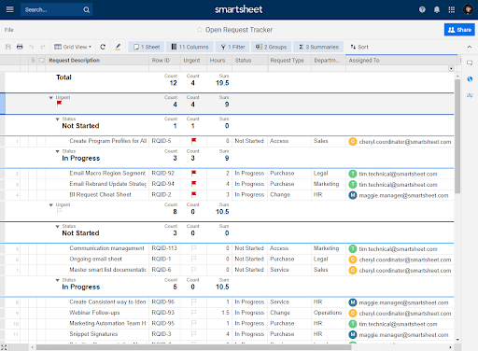Click the highlight pencil icon
Screen dimensions: 478x351
pyautogui.click(x=118, y=47)
